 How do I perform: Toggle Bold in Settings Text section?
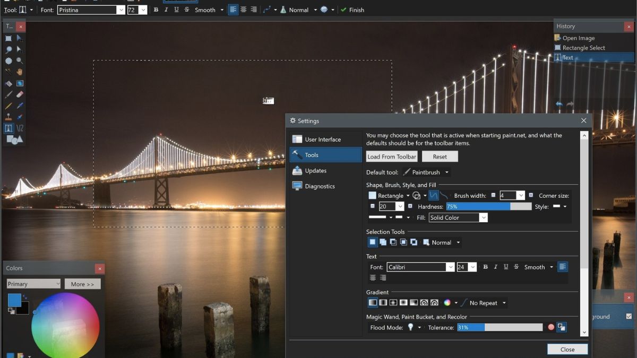(485, 267)
